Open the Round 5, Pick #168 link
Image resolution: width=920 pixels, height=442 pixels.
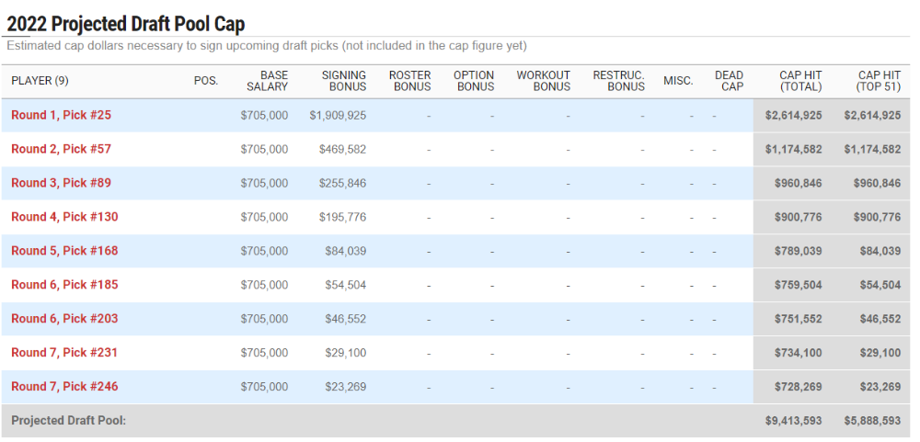(64, 251)
